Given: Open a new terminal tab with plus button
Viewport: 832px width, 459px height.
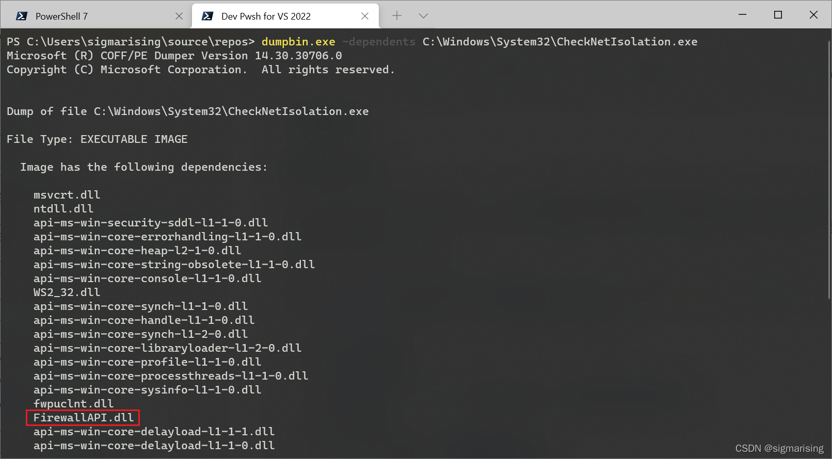Looking at the screenshot, I should pos(397,15).
